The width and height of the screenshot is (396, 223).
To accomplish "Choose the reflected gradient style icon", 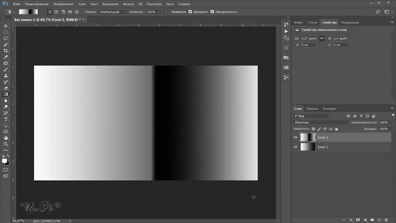I will coord(70,12).
